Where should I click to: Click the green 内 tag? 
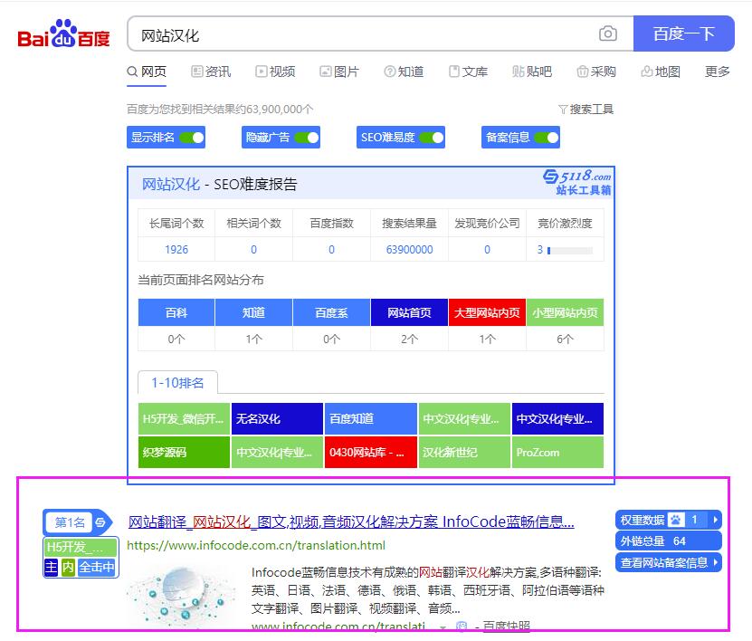tap(68, 567)
